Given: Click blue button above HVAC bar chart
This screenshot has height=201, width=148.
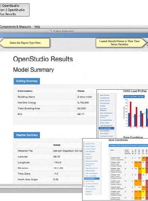Looking at the screenshot, I should 134,96.
